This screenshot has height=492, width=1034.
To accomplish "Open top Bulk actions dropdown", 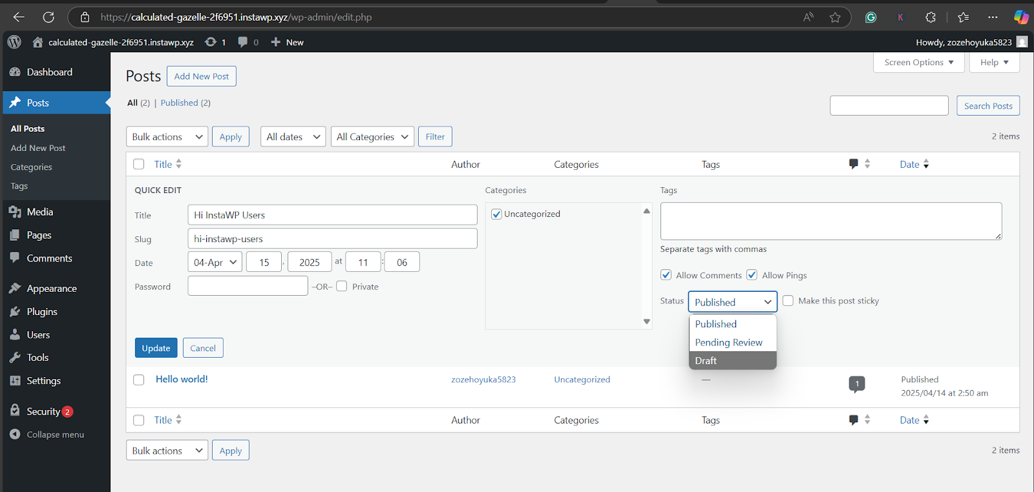I will (167, 136).
